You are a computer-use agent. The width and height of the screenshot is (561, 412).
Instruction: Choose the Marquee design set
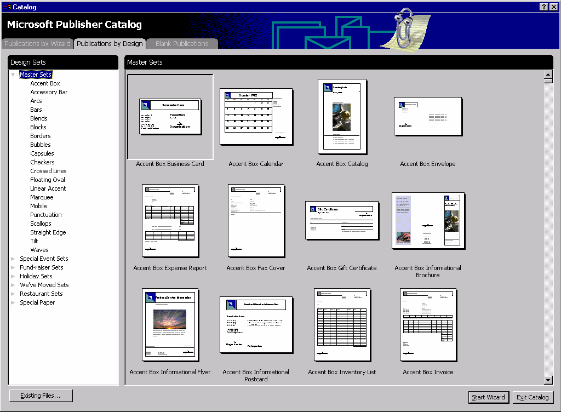pos(42,197)
